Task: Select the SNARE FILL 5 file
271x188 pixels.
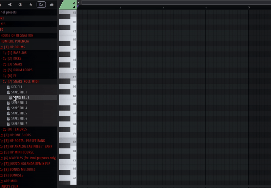Action: 19,113
